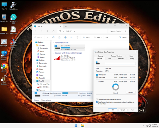Tick Compress this drive checkbox

coord(97,99)
